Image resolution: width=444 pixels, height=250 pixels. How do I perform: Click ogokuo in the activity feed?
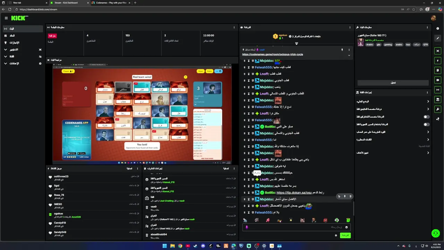59,214
